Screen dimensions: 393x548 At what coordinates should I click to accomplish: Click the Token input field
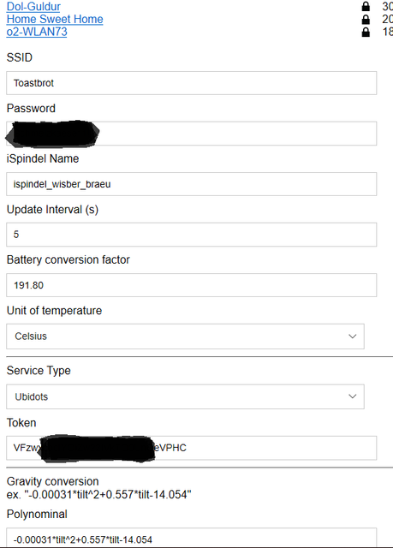coord(192,448)
